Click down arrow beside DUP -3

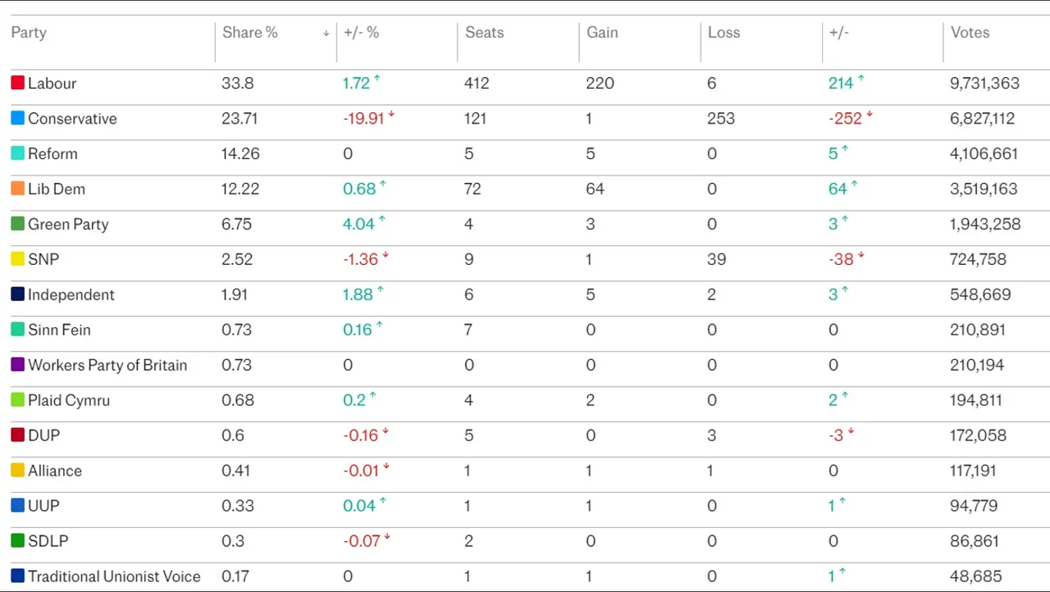point(851,432)
